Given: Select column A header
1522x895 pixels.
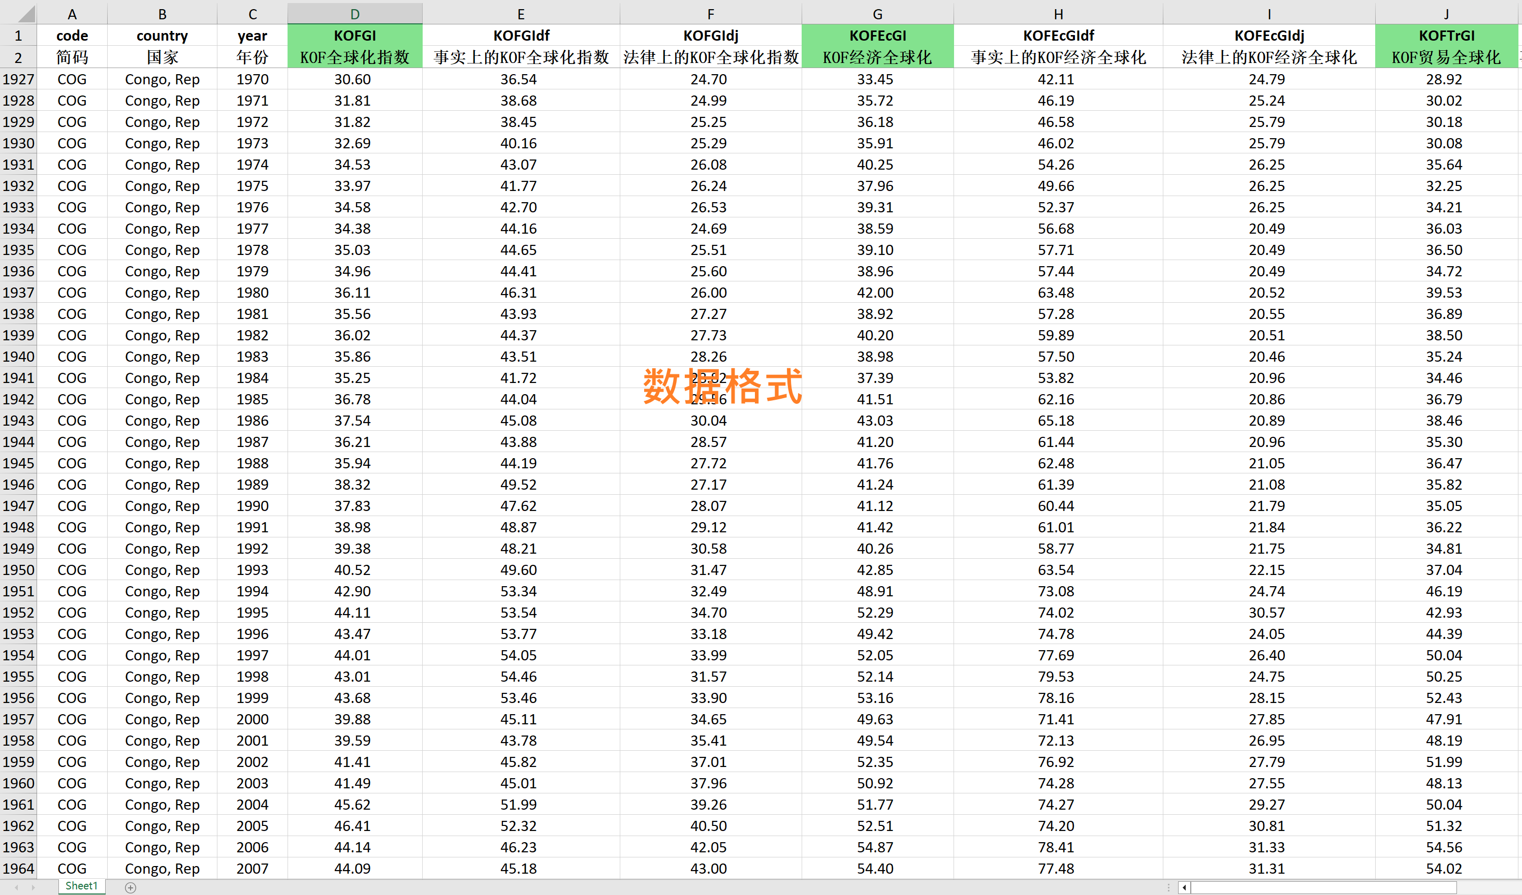Looking at the screenshot, I should click(x=72, y=13).
